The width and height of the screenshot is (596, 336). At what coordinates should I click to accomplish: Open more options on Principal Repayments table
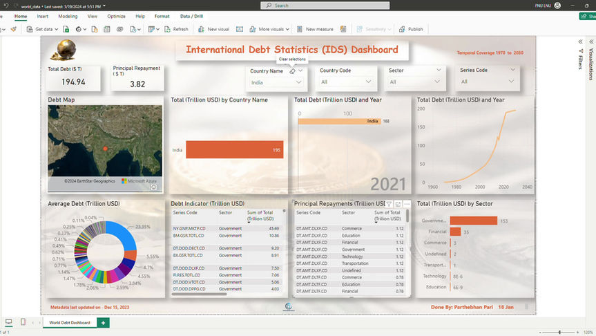tap(407, 204)
